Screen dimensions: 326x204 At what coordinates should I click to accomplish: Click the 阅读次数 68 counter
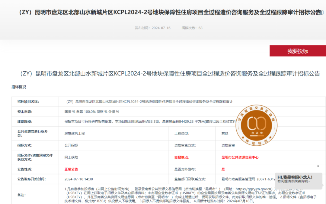(192, 28)
